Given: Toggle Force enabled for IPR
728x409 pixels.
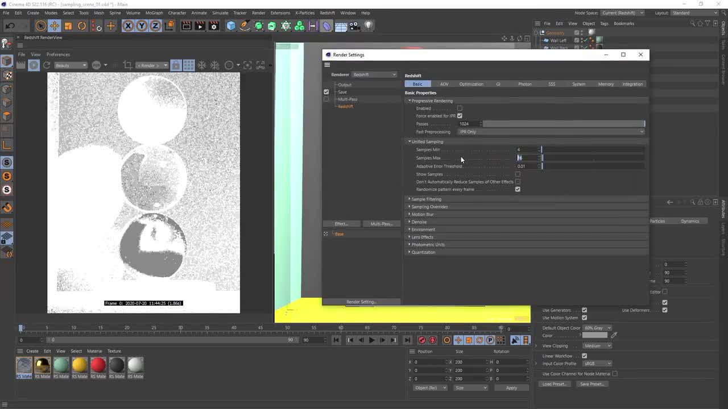Looking at the screenshot, I should click(x=460, y=116).
